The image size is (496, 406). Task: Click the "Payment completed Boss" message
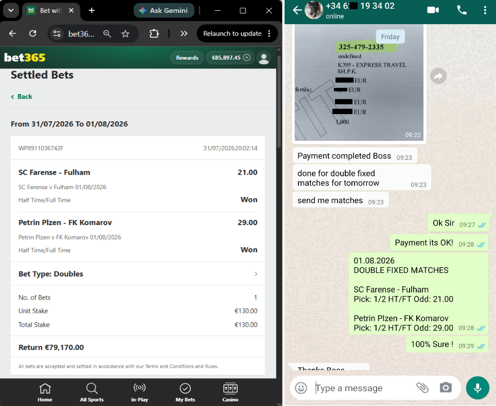355,156
